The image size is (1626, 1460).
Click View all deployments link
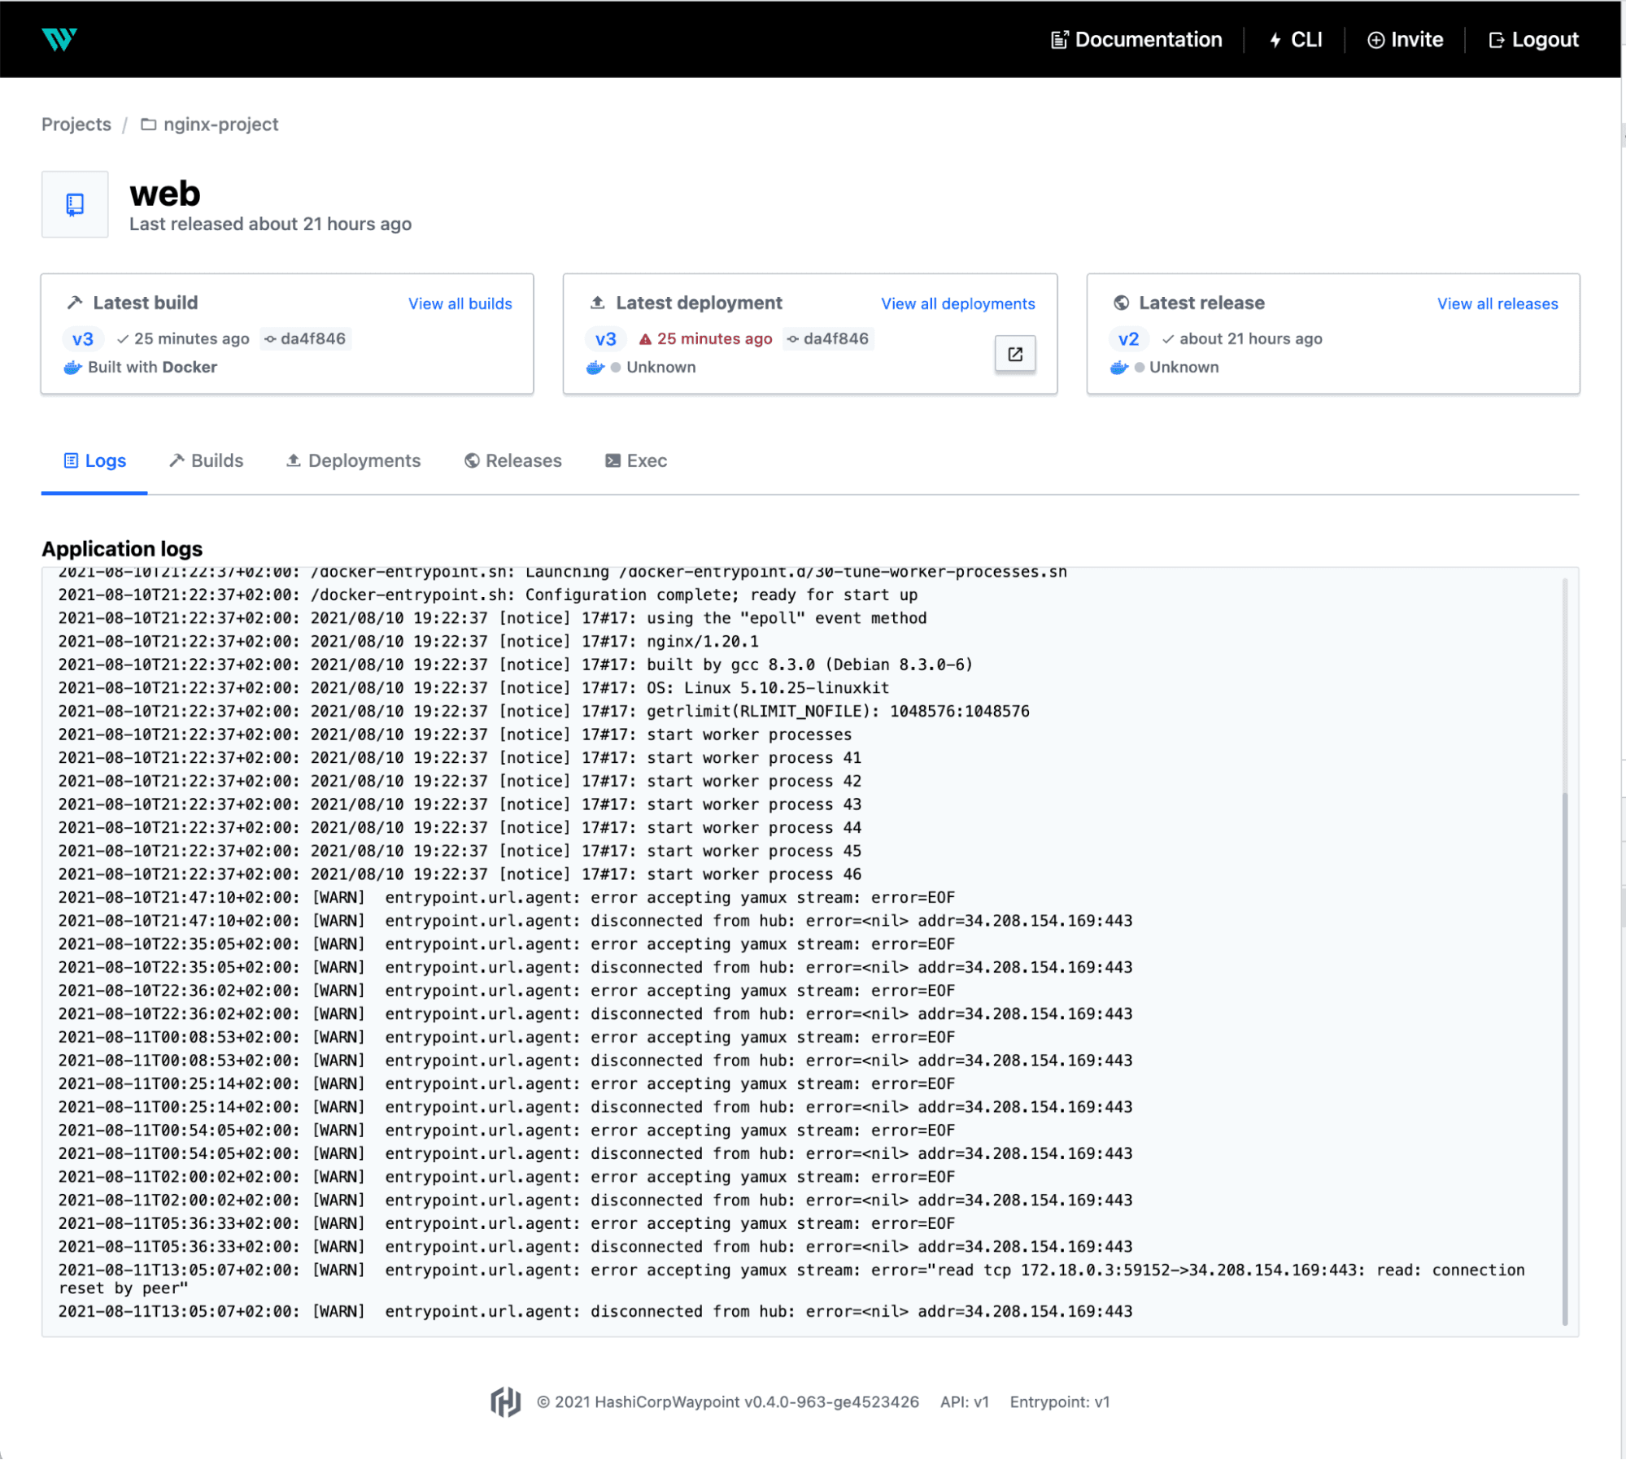tap(957, 303)
